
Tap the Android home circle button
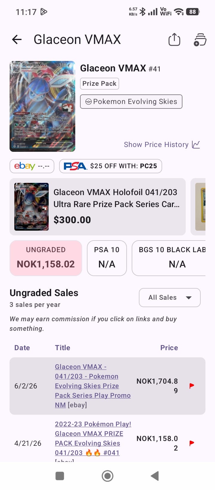pos(107,476)
